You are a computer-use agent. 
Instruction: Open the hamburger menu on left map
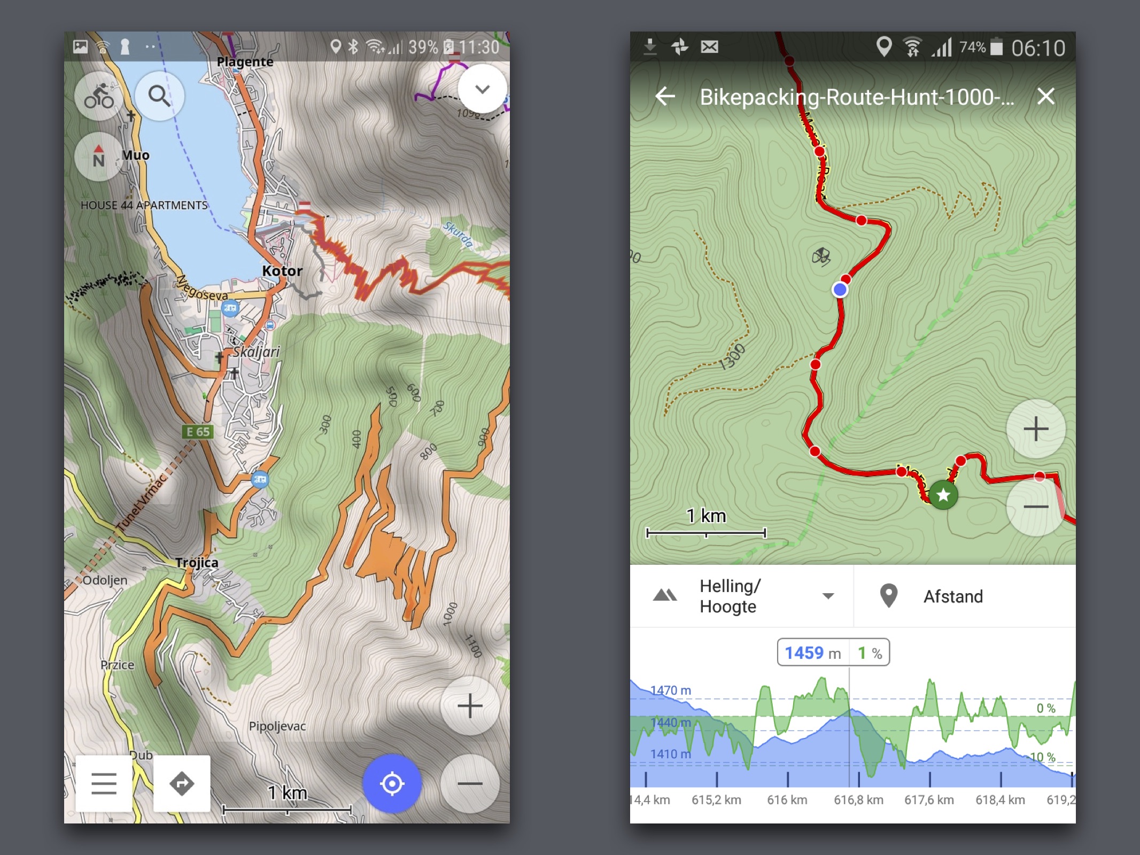(104, 783)
